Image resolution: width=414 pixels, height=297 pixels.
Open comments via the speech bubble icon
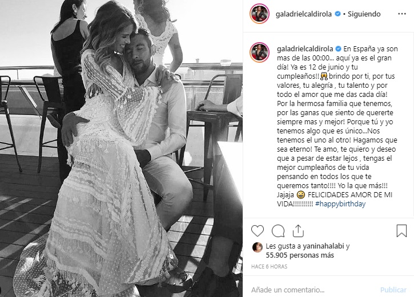tap(278, 231)
